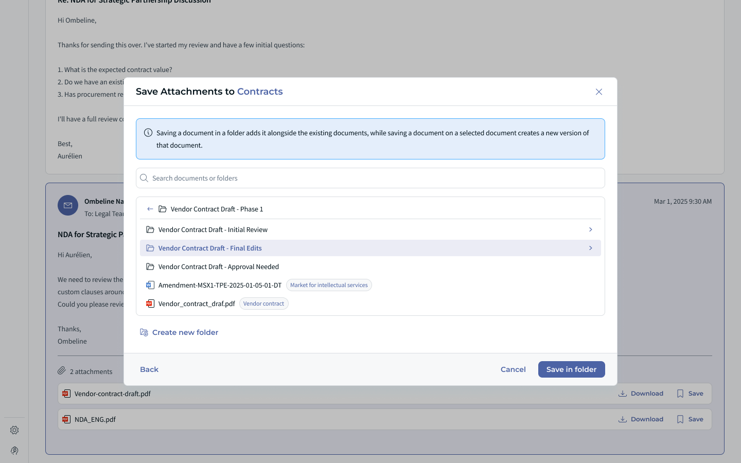Go back from Vendor Contract Draft - Phase 1
Viewport: 741px width, 463px height.
[x=150, y=209]
